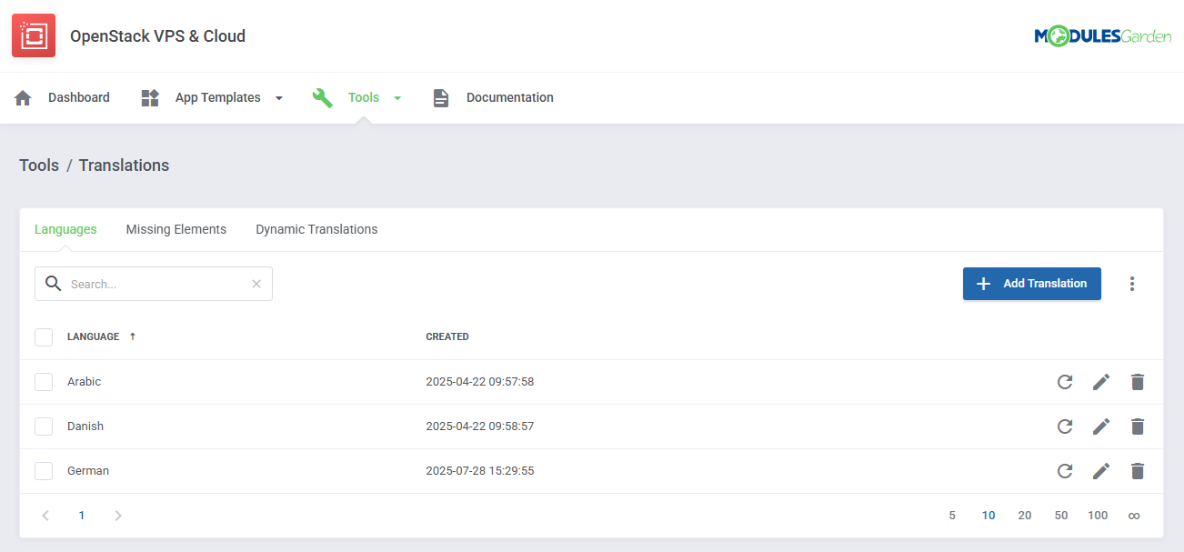Clear the search field with X icon

[256, 284]
